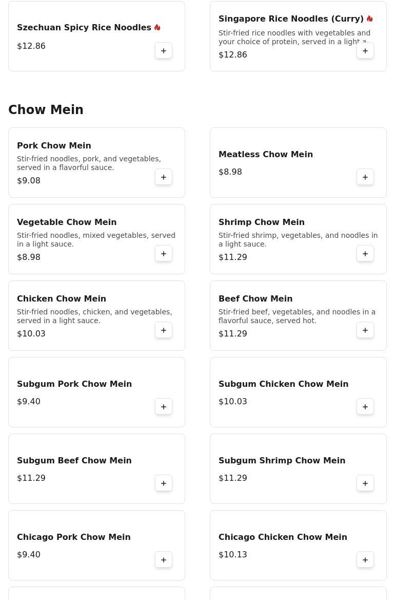Click plus icon on Chicken Chow Mein
395x600 pixels.
click(x=164, y=330)
